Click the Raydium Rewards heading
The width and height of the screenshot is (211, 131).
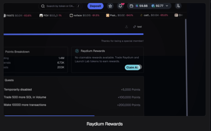pos(93,51)
